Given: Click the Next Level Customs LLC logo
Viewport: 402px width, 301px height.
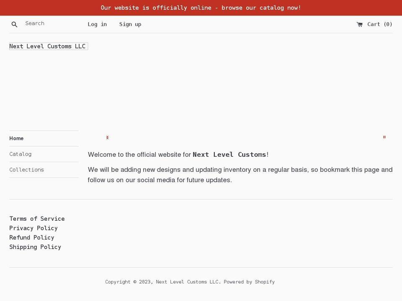Looking at the screenshot, I should click(49, 46).
